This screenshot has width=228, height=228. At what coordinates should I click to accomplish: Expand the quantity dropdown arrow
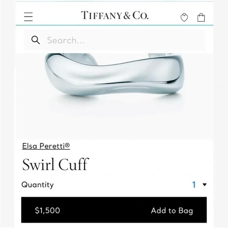coord(204,185)
